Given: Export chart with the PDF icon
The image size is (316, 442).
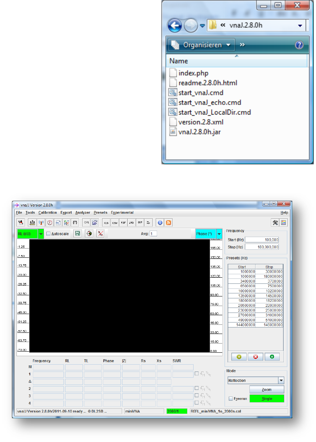Looking at the screenshot, I should click(123, 223).
